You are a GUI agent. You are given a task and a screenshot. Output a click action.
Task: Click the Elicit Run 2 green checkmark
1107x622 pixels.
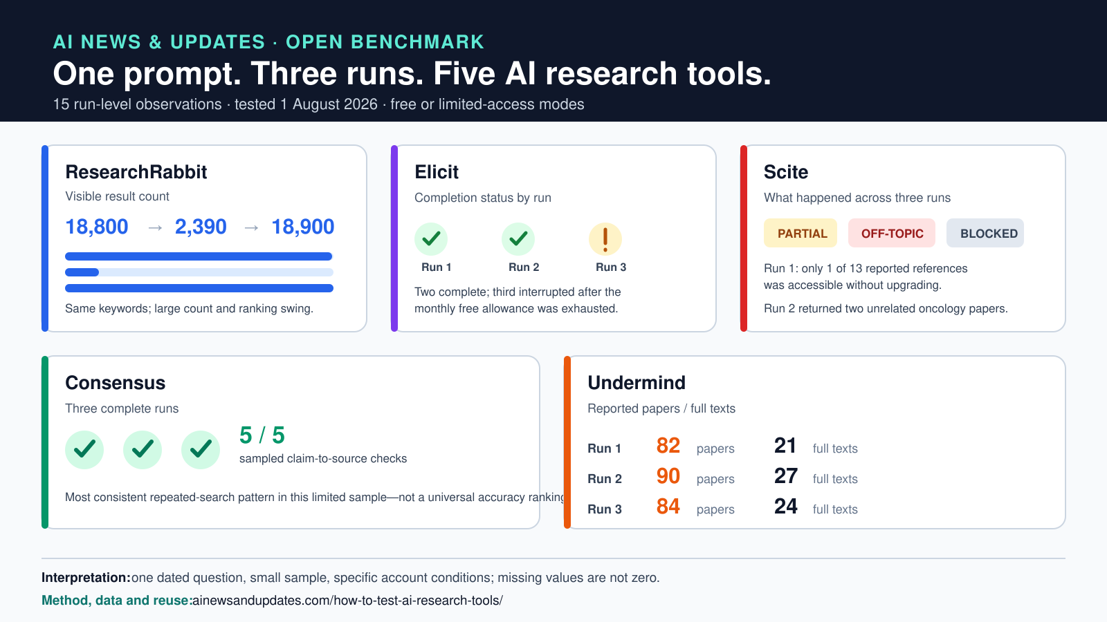[x=518, y=239]
